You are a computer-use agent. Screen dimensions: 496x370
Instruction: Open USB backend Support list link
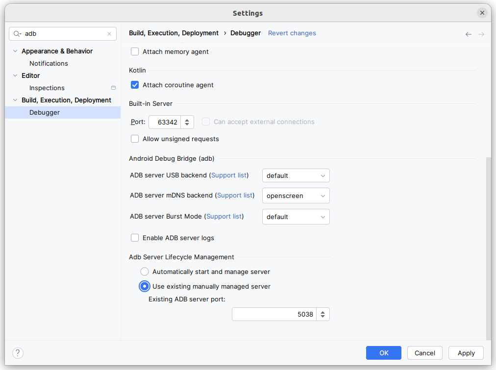click(x=229, y=175)
